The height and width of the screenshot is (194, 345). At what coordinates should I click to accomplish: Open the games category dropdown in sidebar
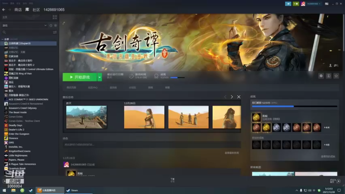tap(25, 25)
